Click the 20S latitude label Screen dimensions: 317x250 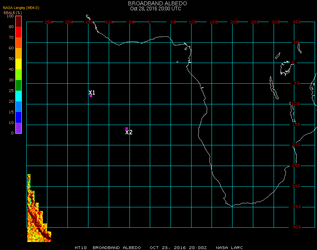tap(296, 145)
